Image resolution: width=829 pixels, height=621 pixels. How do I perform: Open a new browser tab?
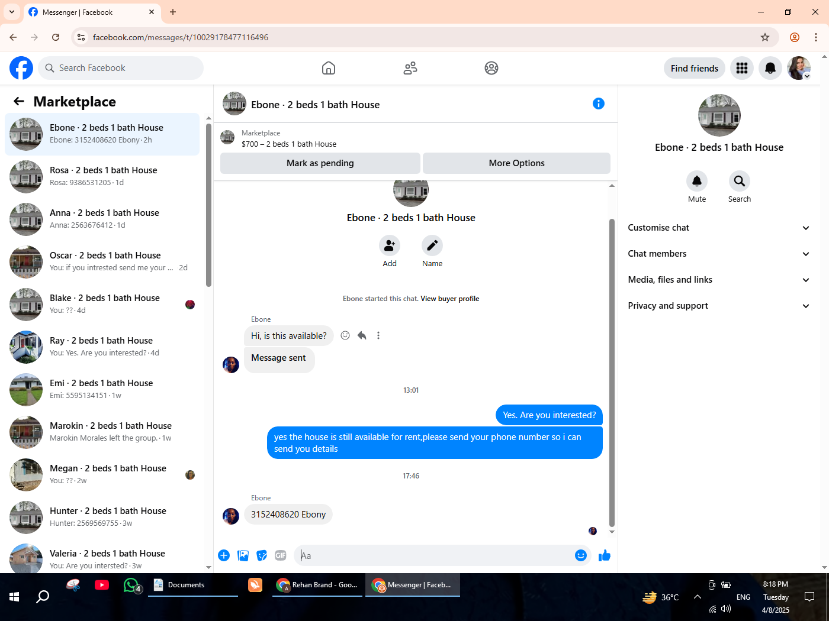[x=173, y=12]
